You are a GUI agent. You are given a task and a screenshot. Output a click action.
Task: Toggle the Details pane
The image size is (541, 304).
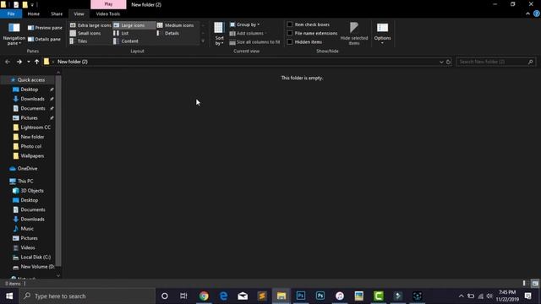pos(44,40)
